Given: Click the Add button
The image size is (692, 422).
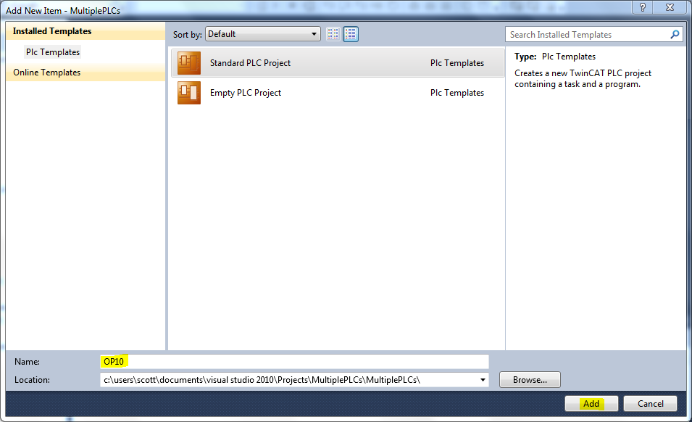Looking at the screenshot, I should click(x=591, y=403).
